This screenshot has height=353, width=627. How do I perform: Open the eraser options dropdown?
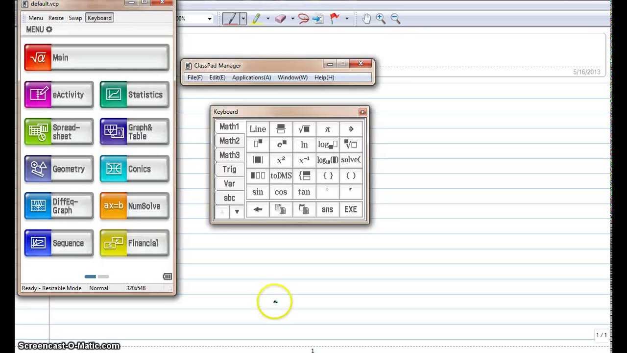[292, 19]
